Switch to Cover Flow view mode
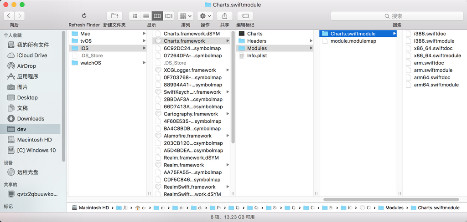Viewport: 467px width, 222px height. pos(169,16)
